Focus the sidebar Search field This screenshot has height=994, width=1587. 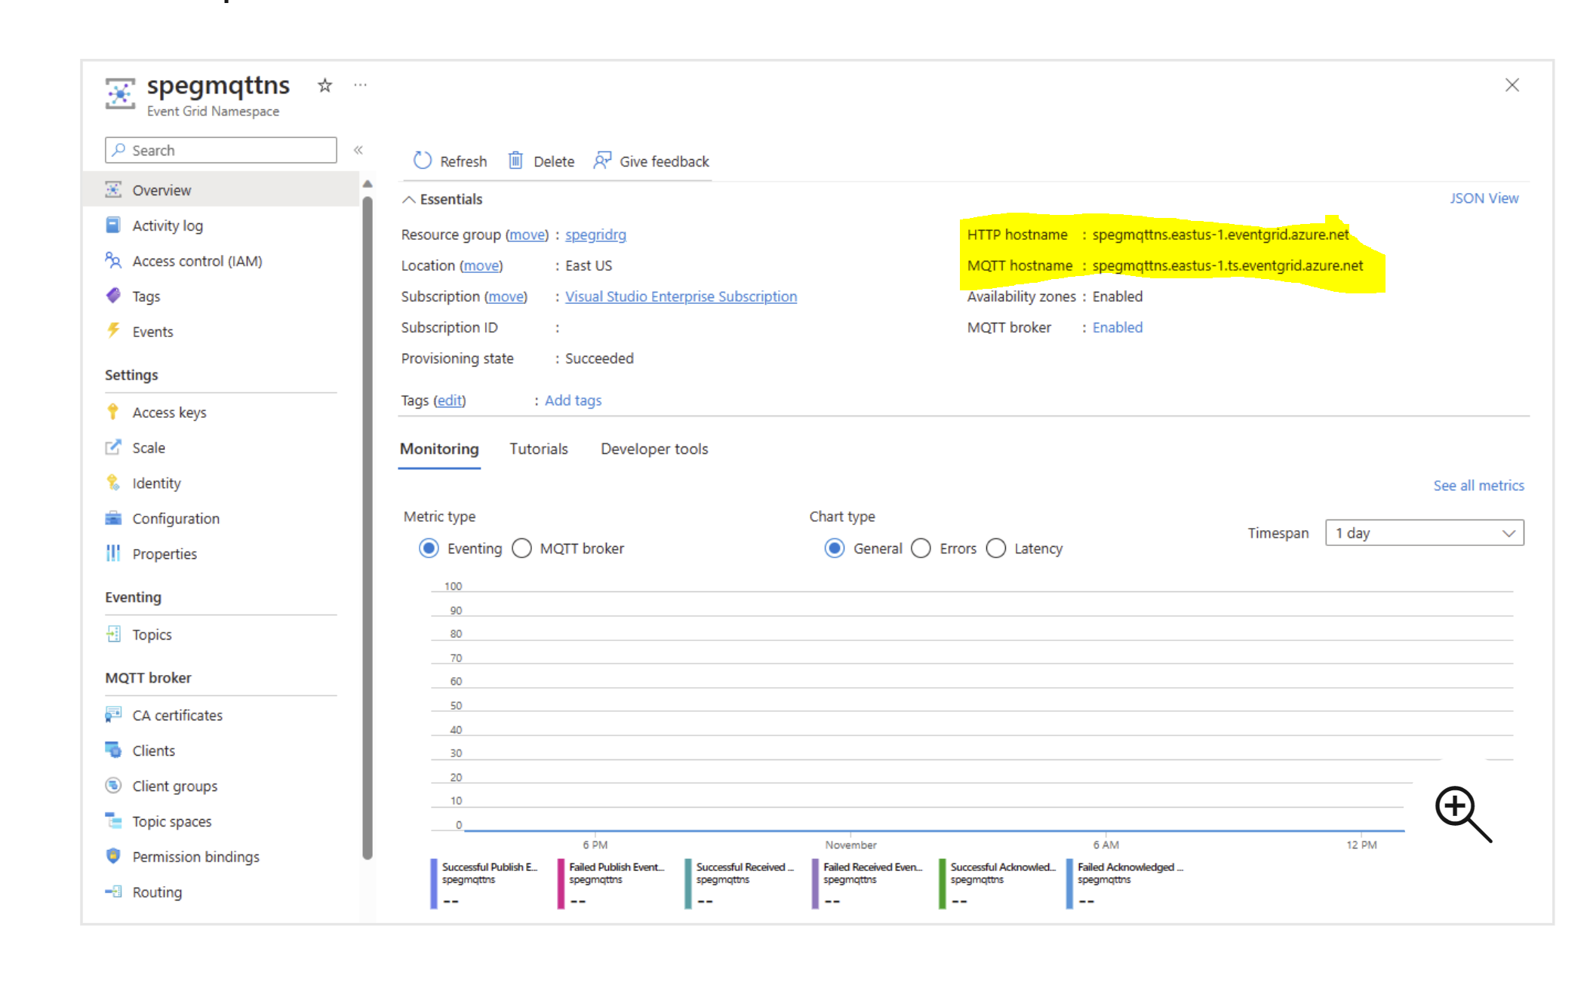coord(221,150)
